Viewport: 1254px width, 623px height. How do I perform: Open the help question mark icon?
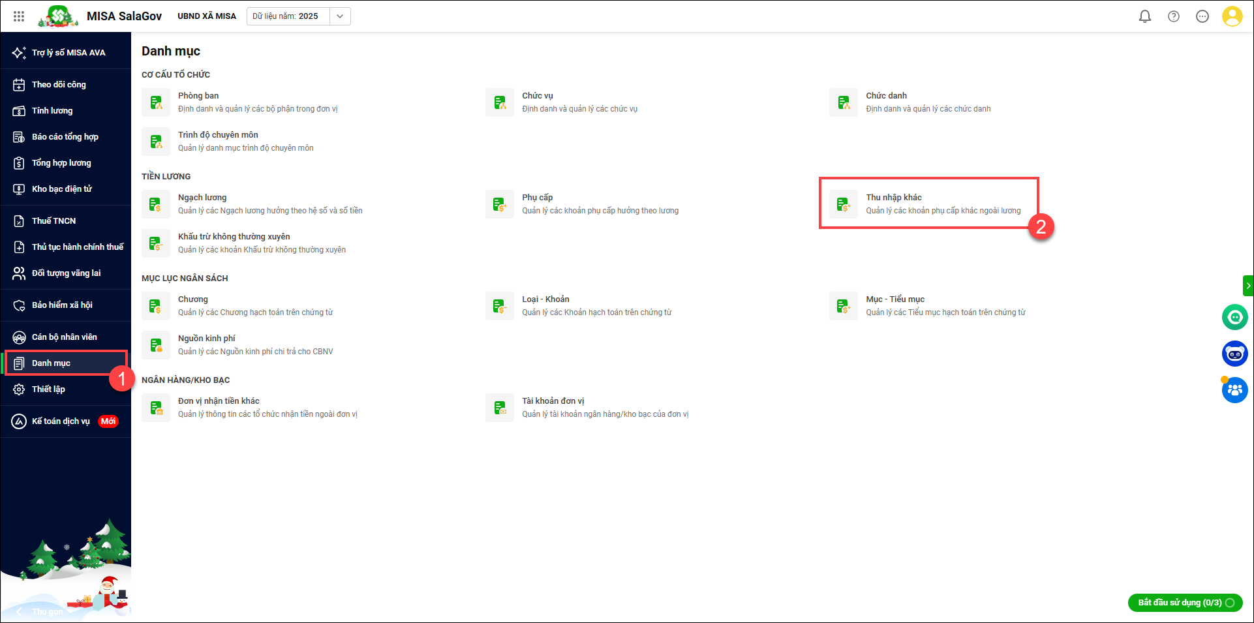click(x=1173, y=16)
